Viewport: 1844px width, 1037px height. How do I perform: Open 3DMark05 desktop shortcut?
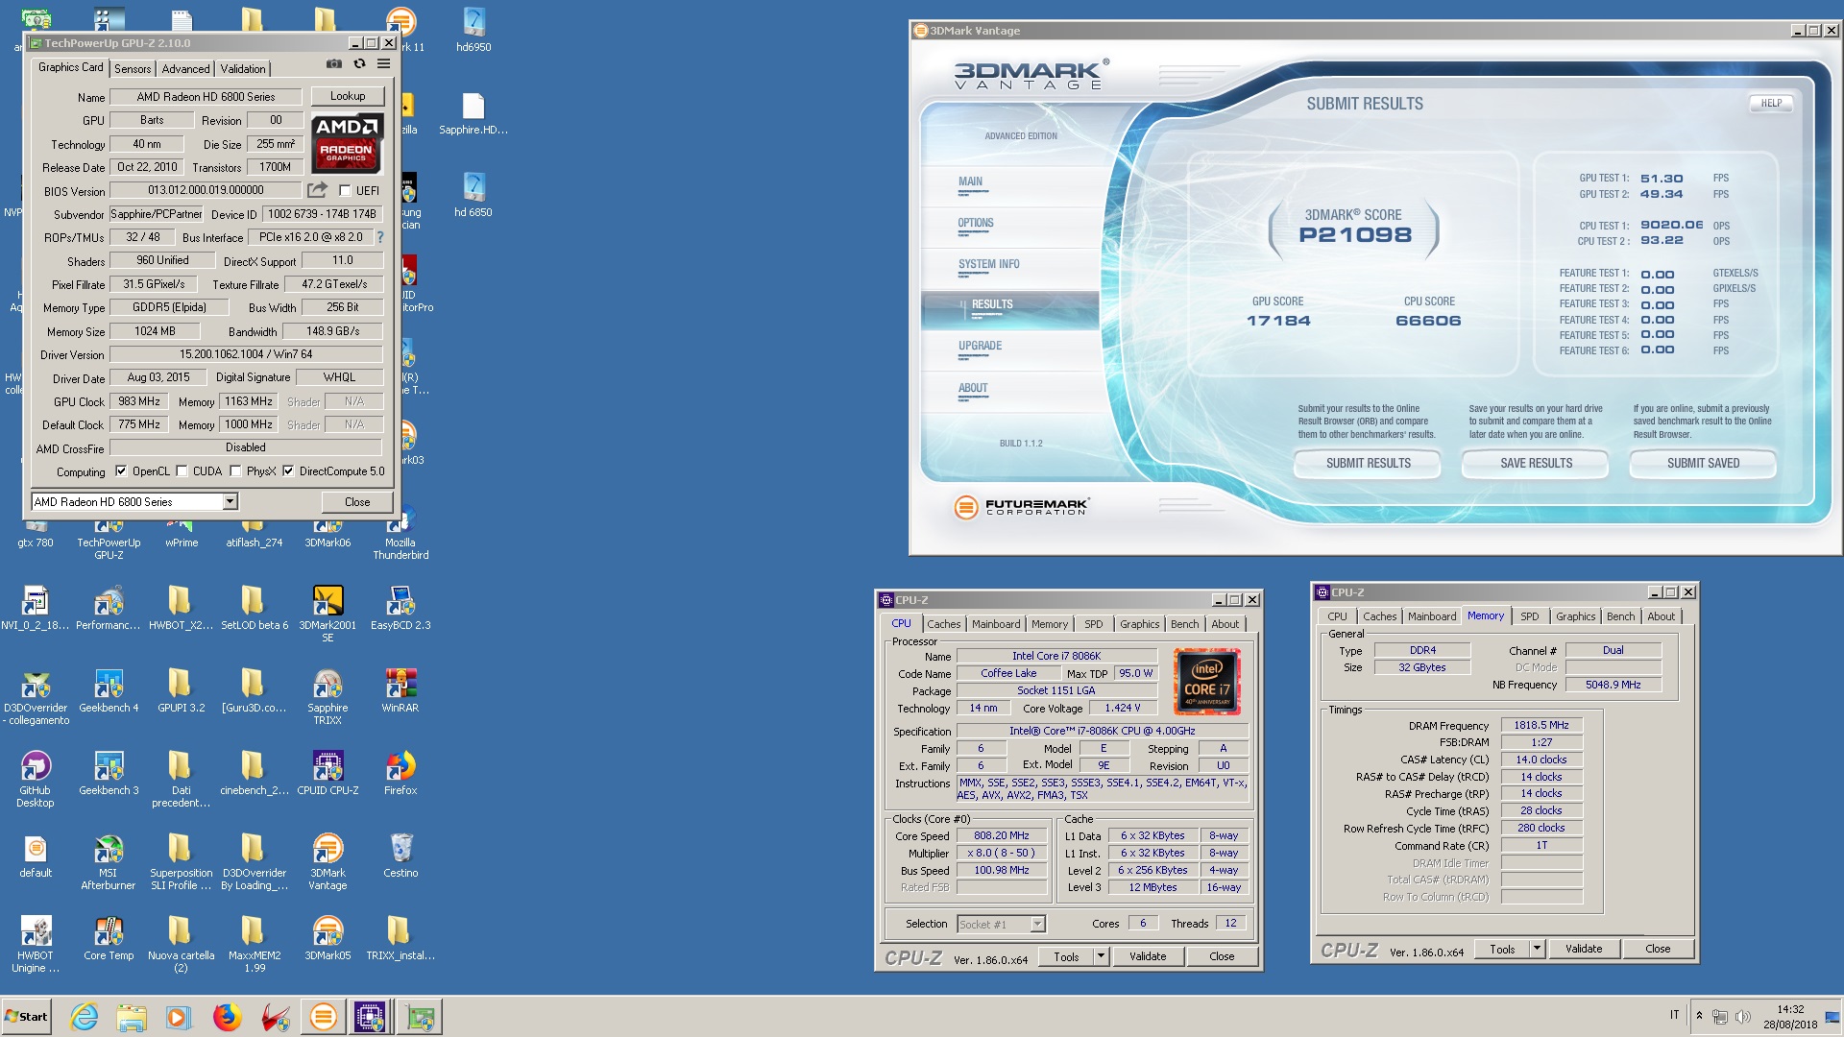(328, 938)
